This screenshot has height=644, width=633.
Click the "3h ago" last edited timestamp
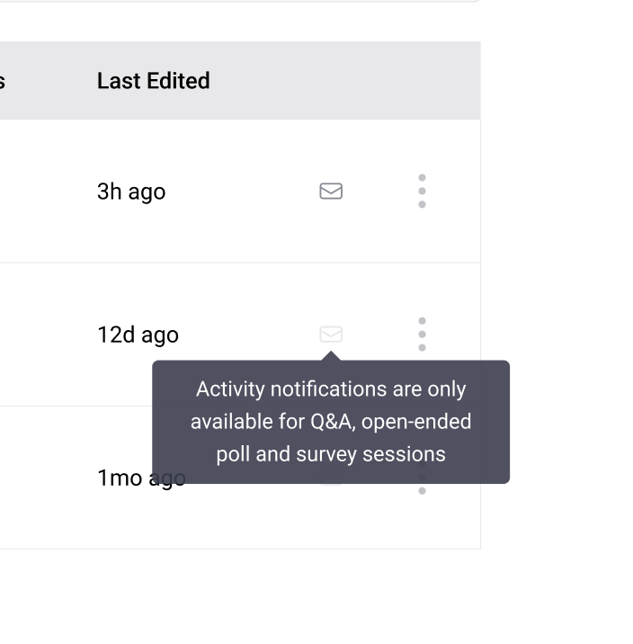click(131, 192)
